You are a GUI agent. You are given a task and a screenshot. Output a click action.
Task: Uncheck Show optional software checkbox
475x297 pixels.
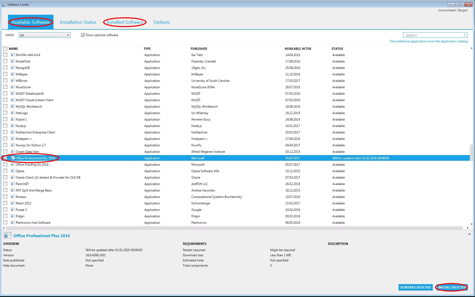(83, 35)
